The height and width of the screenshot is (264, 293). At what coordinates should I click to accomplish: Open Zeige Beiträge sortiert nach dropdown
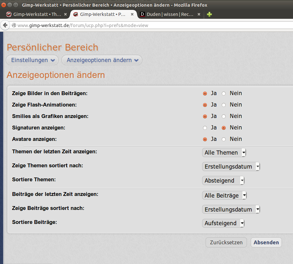(231, 209)
